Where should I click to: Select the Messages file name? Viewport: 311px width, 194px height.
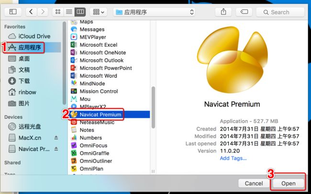(92, 29)
